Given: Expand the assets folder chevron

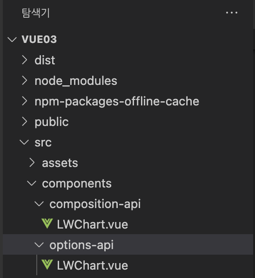Looking at the screenshot, I should 32,163.
